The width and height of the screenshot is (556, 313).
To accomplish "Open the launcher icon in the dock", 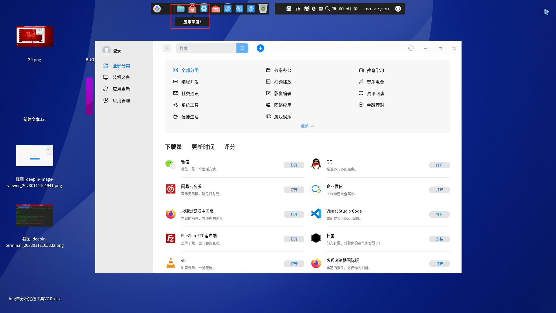I will (157, 9).
